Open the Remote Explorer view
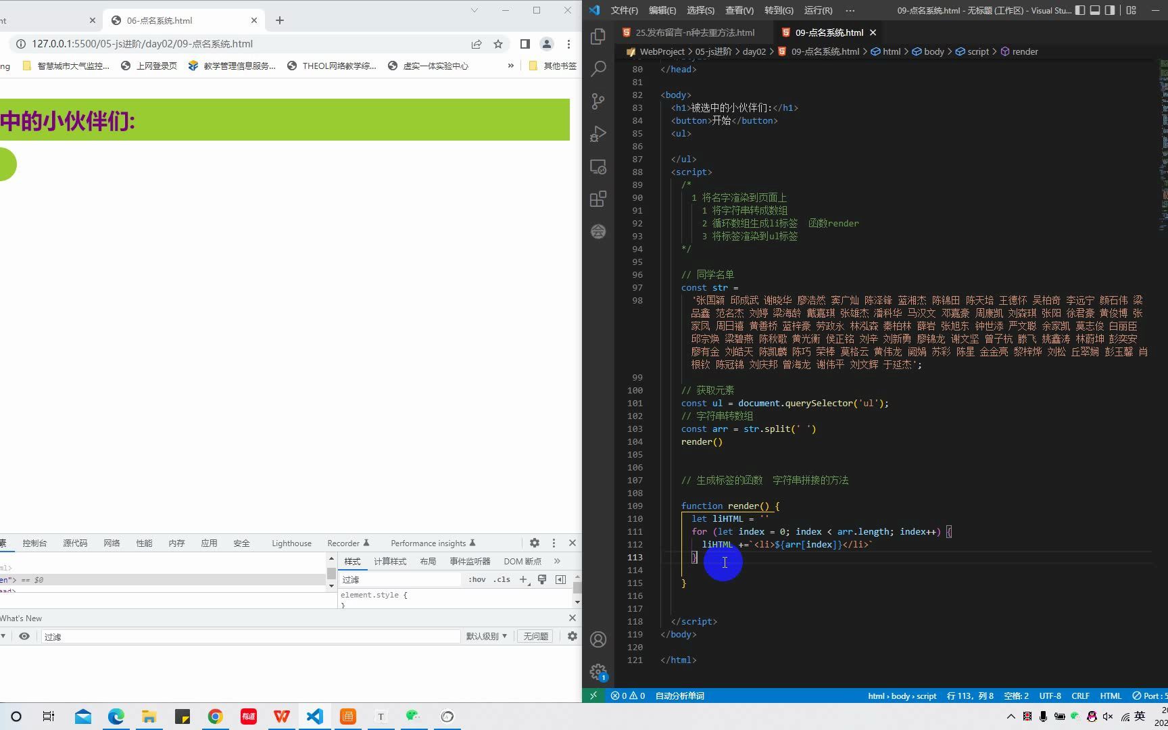 (598, 166)
